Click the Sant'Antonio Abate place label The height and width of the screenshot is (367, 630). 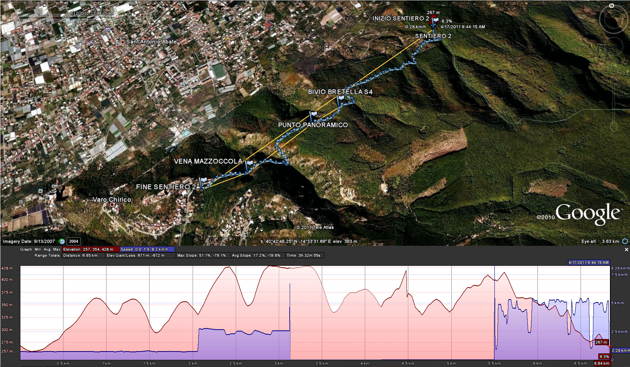(151, 42)
